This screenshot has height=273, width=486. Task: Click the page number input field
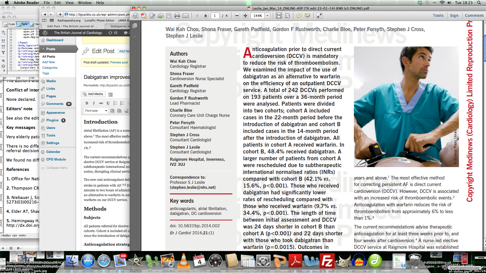[x=215, y=16]
